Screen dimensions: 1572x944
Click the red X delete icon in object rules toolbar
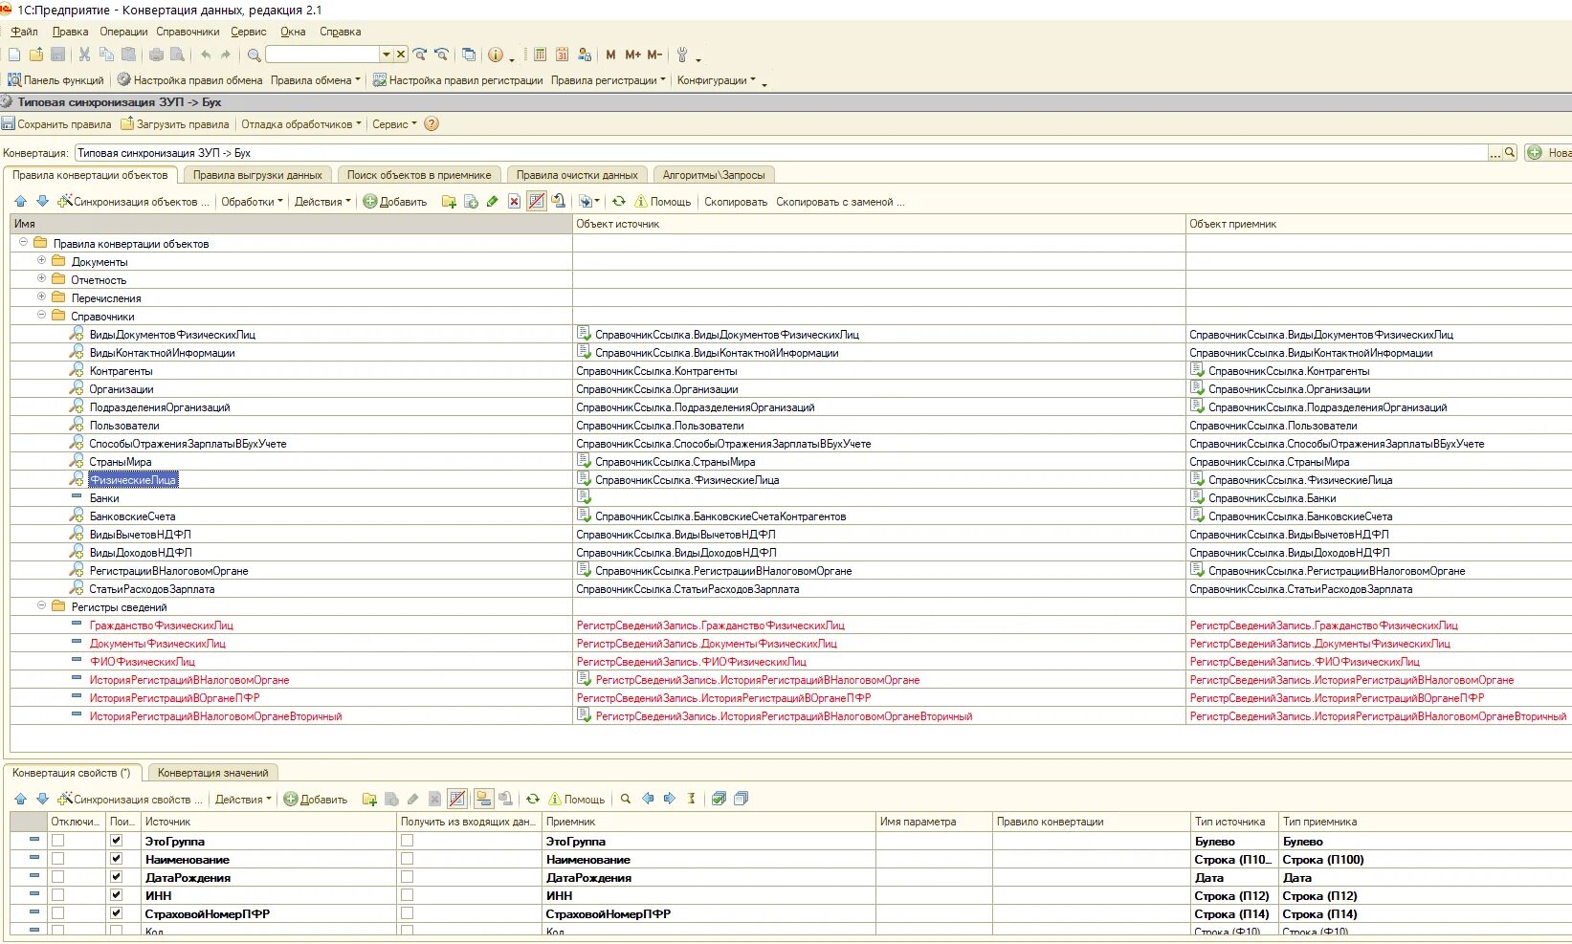514,201
